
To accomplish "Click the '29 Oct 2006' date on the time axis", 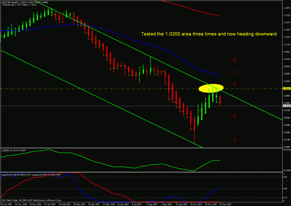I will [x=7, y=204].
